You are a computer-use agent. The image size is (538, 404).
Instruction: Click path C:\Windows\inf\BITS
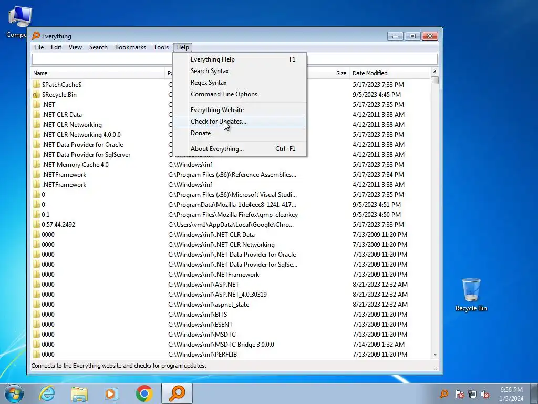coord(198,315)
